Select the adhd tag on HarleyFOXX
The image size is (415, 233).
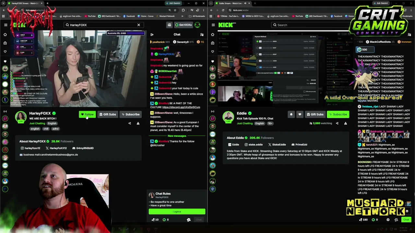click(x=55, y=129)
